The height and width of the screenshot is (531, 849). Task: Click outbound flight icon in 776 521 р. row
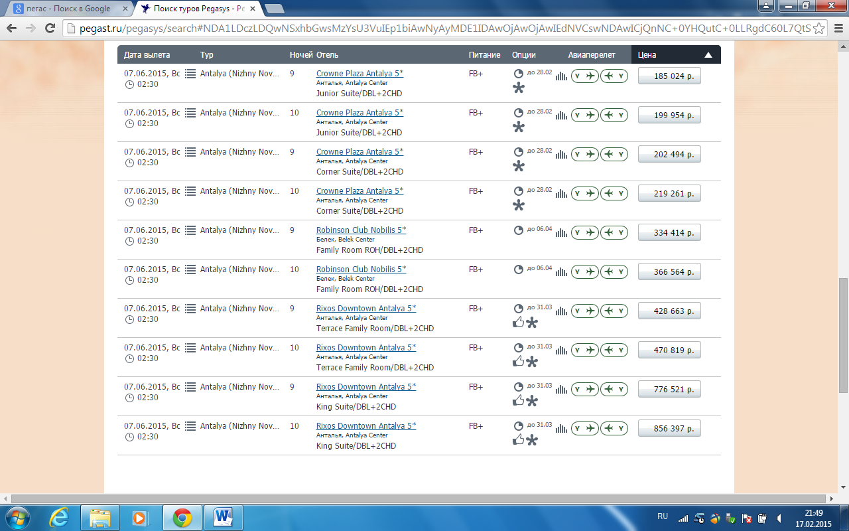click(x=585, y=390)
